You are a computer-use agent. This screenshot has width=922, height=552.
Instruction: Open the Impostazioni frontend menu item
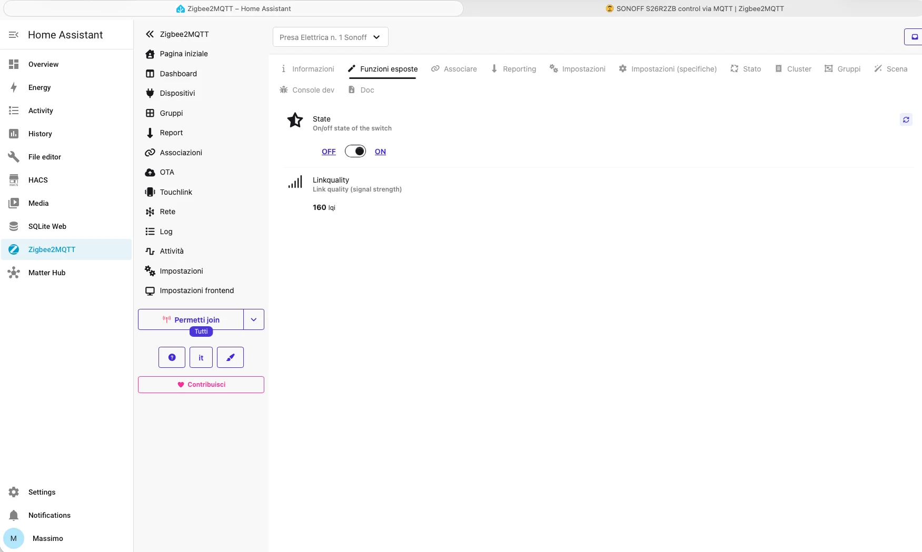point(196,290)
